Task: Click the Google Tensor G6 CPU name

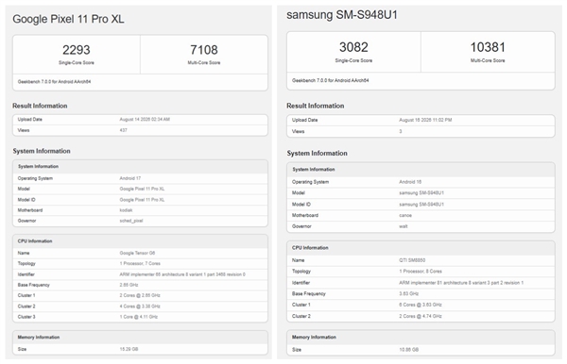Action: [137, 253]
